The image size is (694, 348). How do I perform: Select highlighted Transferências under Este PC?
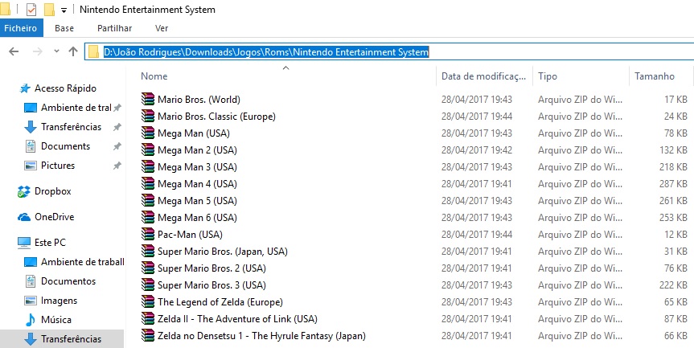point(62,338)
